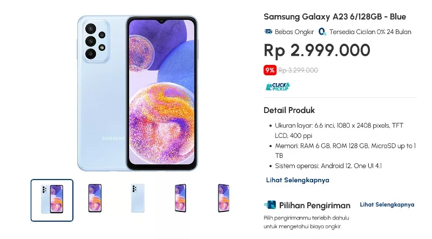
Task: Select the third thumbnail showing phone back
Action: pyautogui.click(x=138, y=198)
